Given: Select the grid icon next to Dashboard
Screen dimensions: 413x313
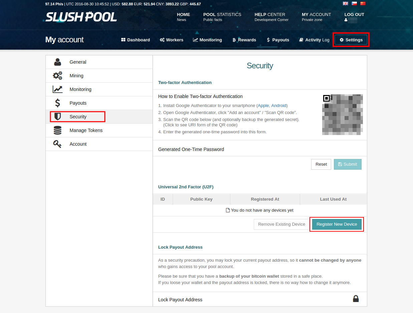Looking at the screenshot, I should 124,40.
